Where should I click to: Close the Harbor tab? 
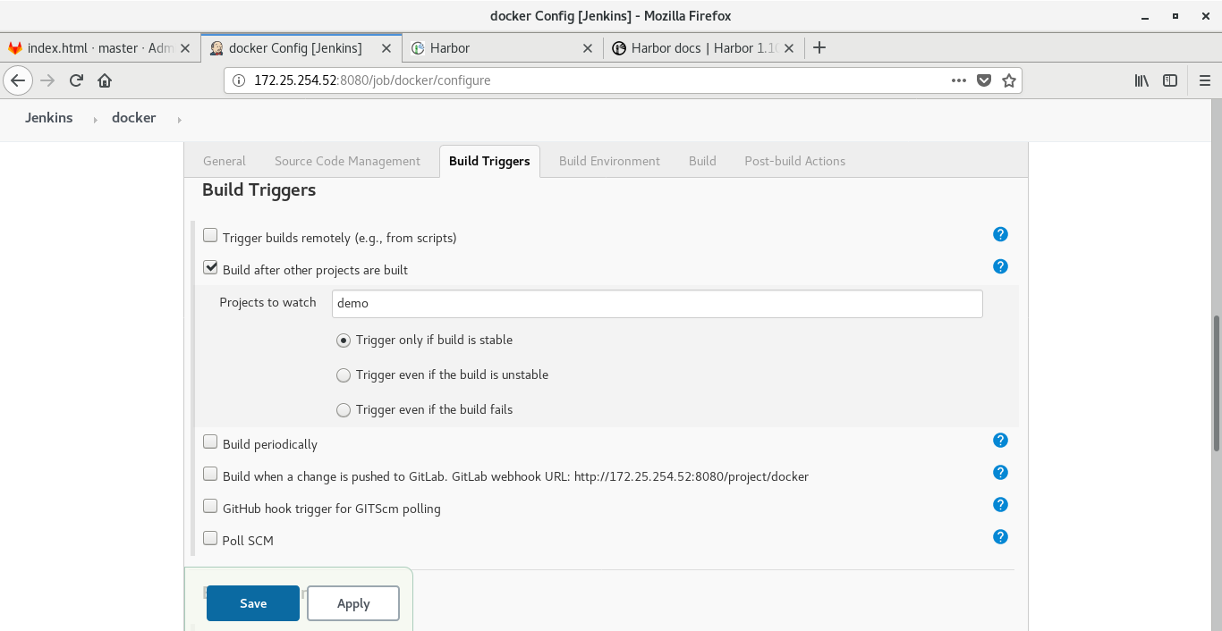pos(588,48)
